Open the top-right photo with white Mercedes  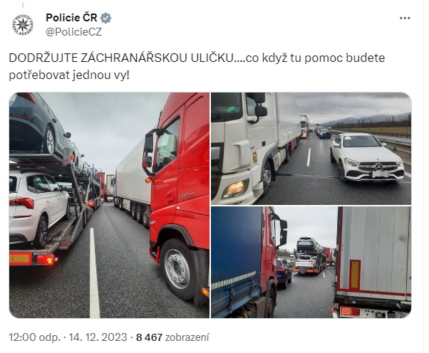(x=311, y=149)
